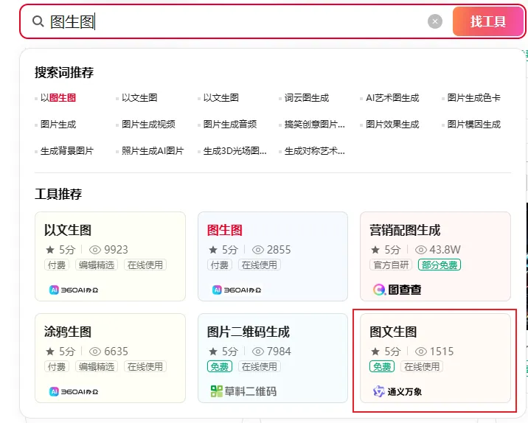Screen dimensions: 528x423
Task: Click view count 9923 on 以文生图
Action: tap(117, 250)
